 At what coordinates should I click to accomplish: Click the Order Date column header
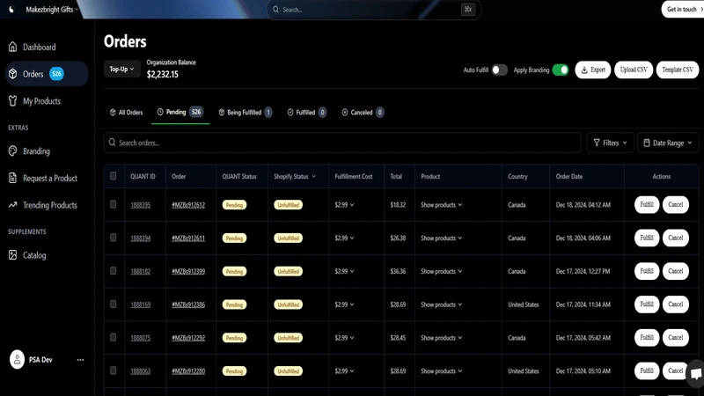[568, 177]
